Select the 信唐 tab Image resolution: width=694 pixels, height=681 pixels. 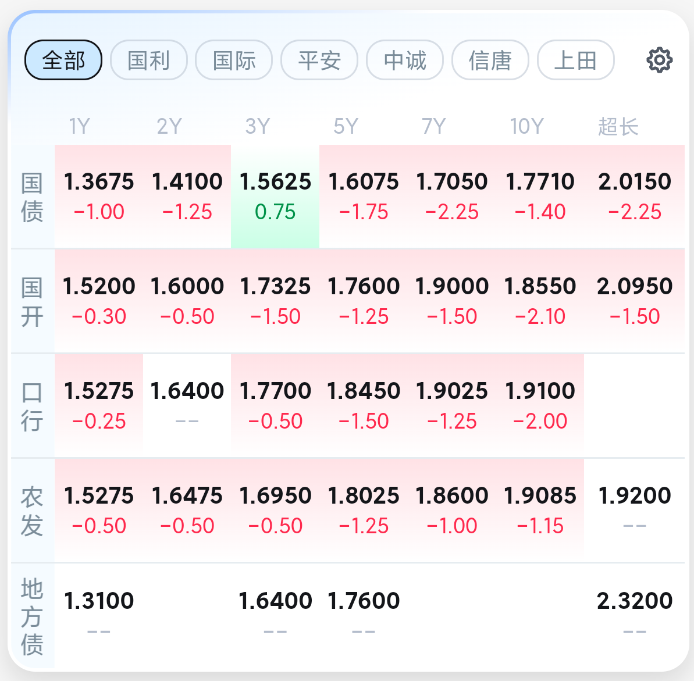click(490, 60)
